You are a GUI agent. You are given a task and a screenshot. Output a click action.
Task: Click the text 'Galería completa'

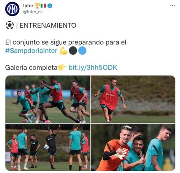[31, 68]
